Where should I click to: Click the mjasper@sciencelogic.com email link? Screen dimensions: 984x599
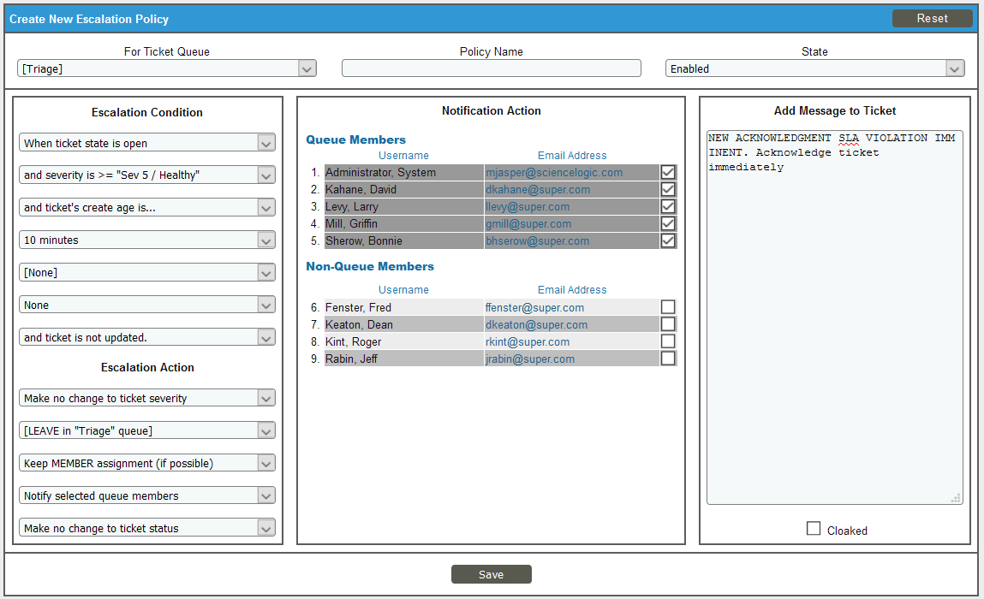click(554, 173)
